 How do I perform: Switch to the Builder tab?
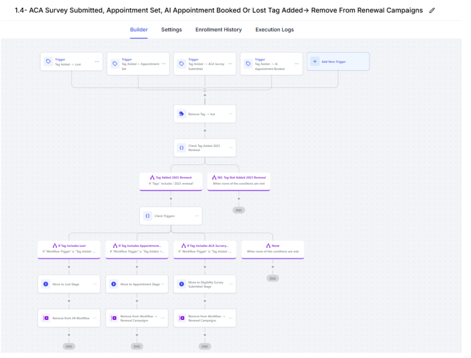pos(139,30)
